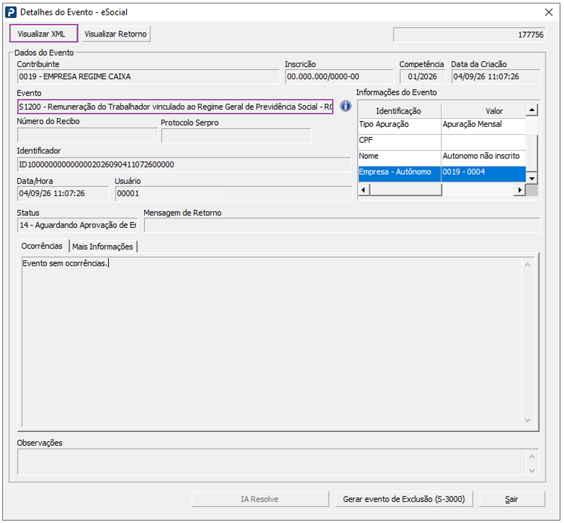Click the table's horizontal scroll left arrow

pos(363,189)
